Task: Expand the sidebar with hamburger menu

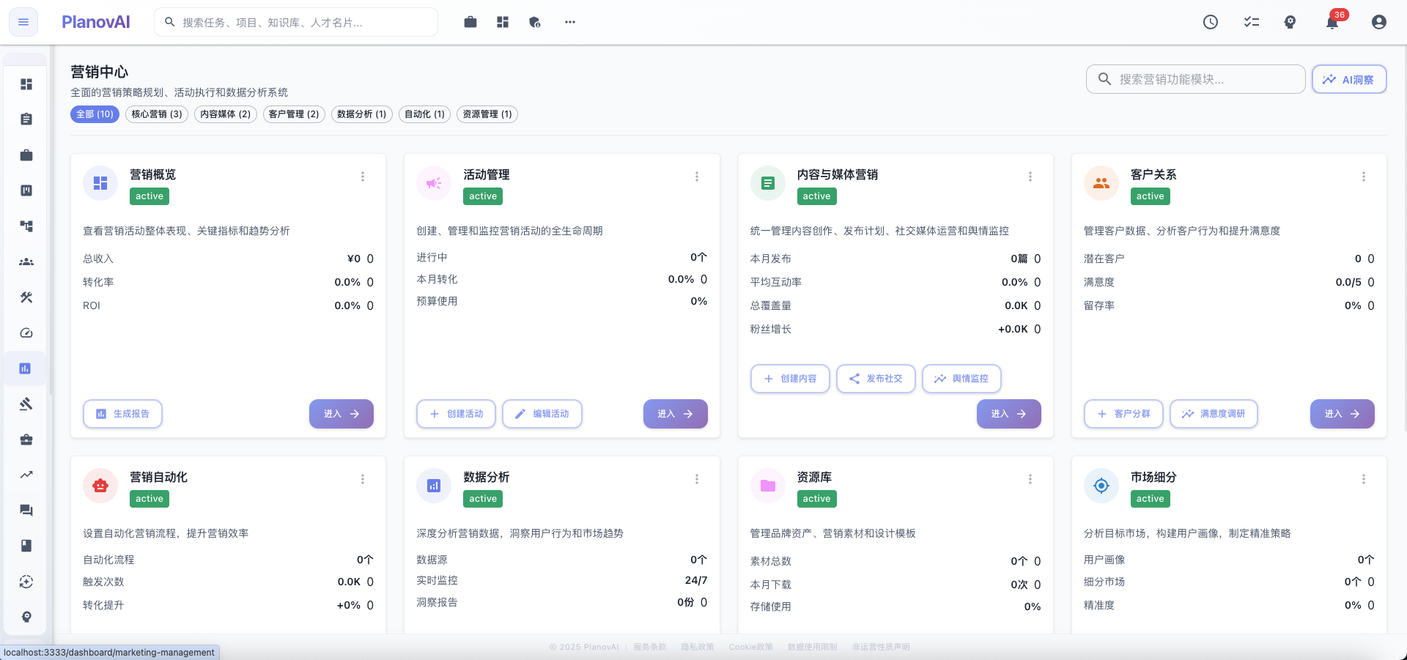Action: click(23, 22)
